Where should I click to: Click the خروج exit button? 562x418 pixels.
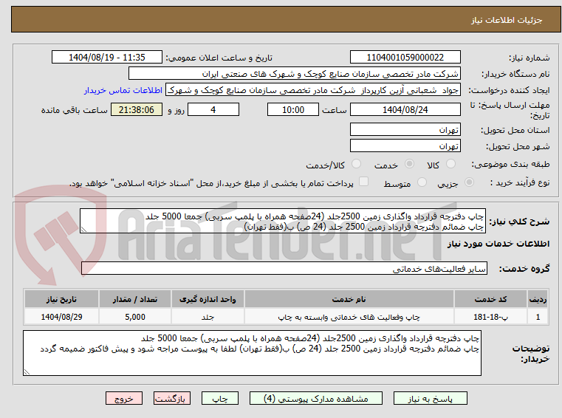point(124,398)
